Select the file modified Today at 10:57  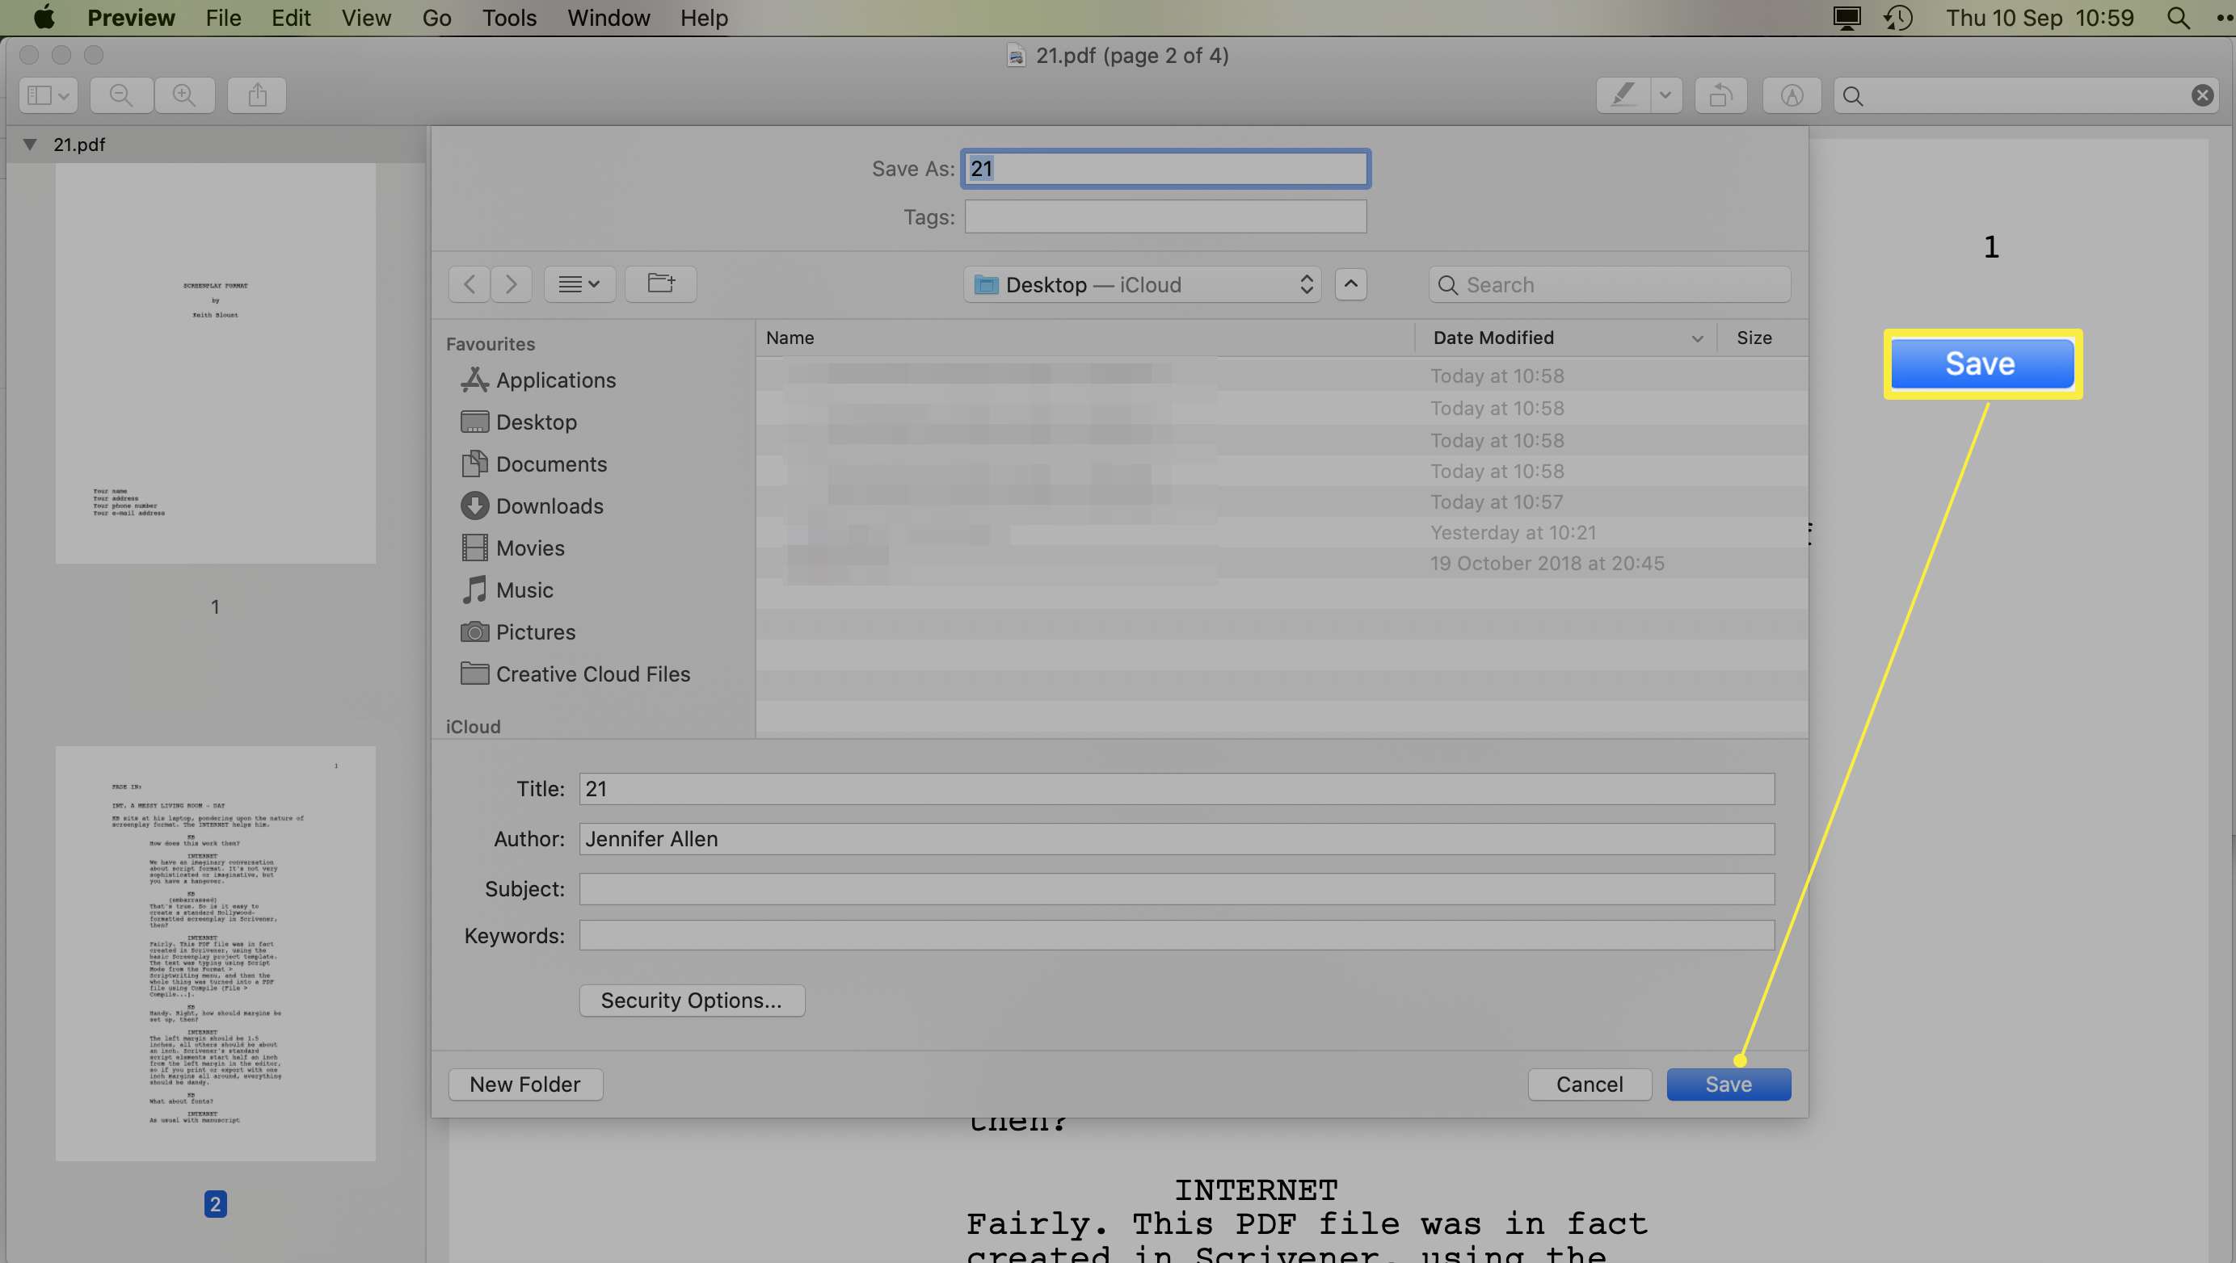[1282, 502]
